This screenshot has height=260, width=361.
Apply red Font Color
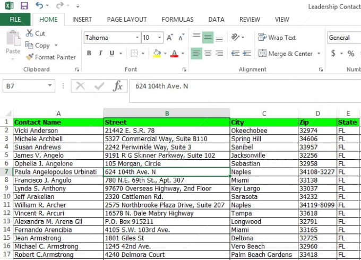point(174,54)
